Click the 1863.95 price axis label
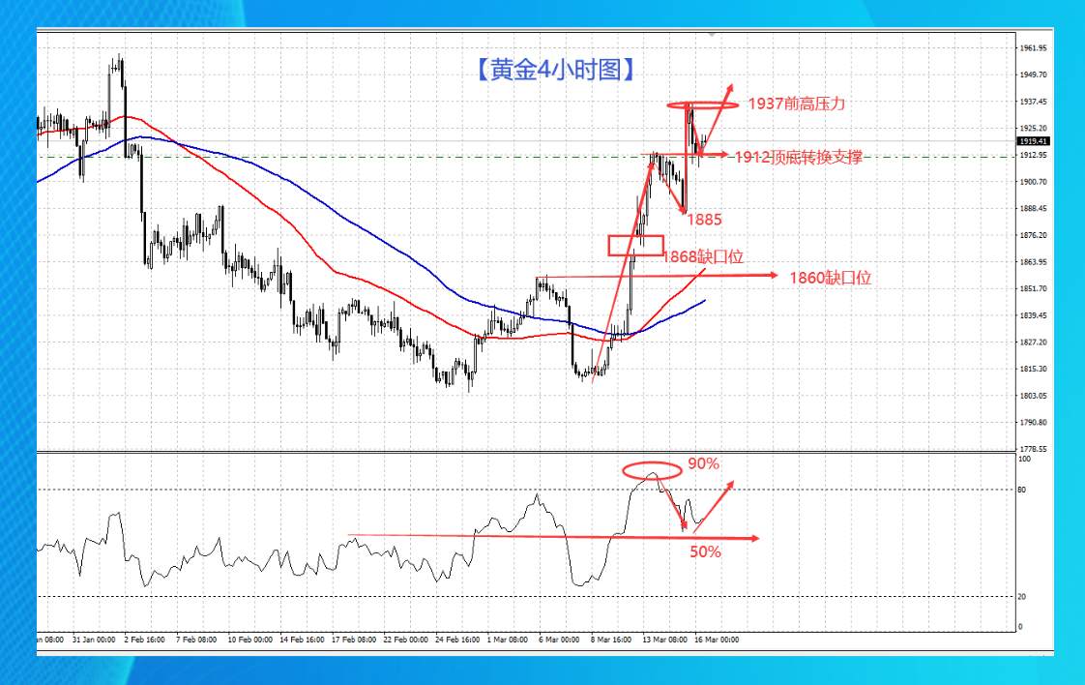 click(1034, 262)
